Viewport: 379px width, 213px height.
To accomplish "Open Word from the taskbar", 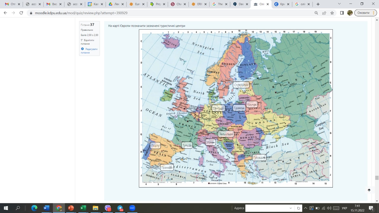I will pyautogui.click(x=46, y=208).
